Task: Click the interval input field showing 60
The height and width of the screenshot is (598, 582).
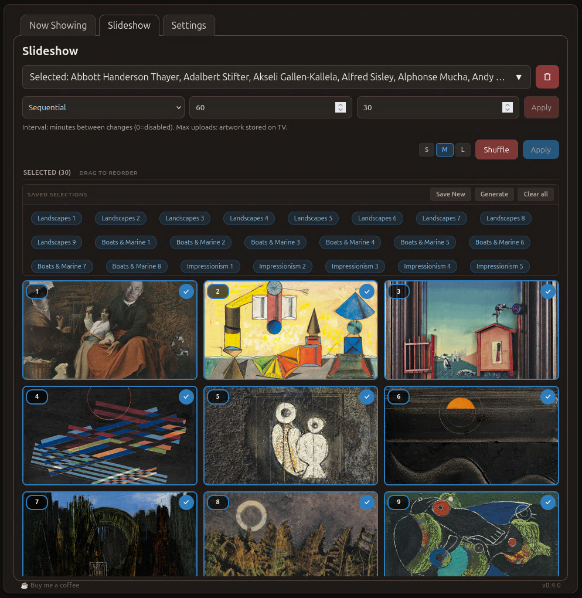Action: pyautogui.click(x=270, y=107)
